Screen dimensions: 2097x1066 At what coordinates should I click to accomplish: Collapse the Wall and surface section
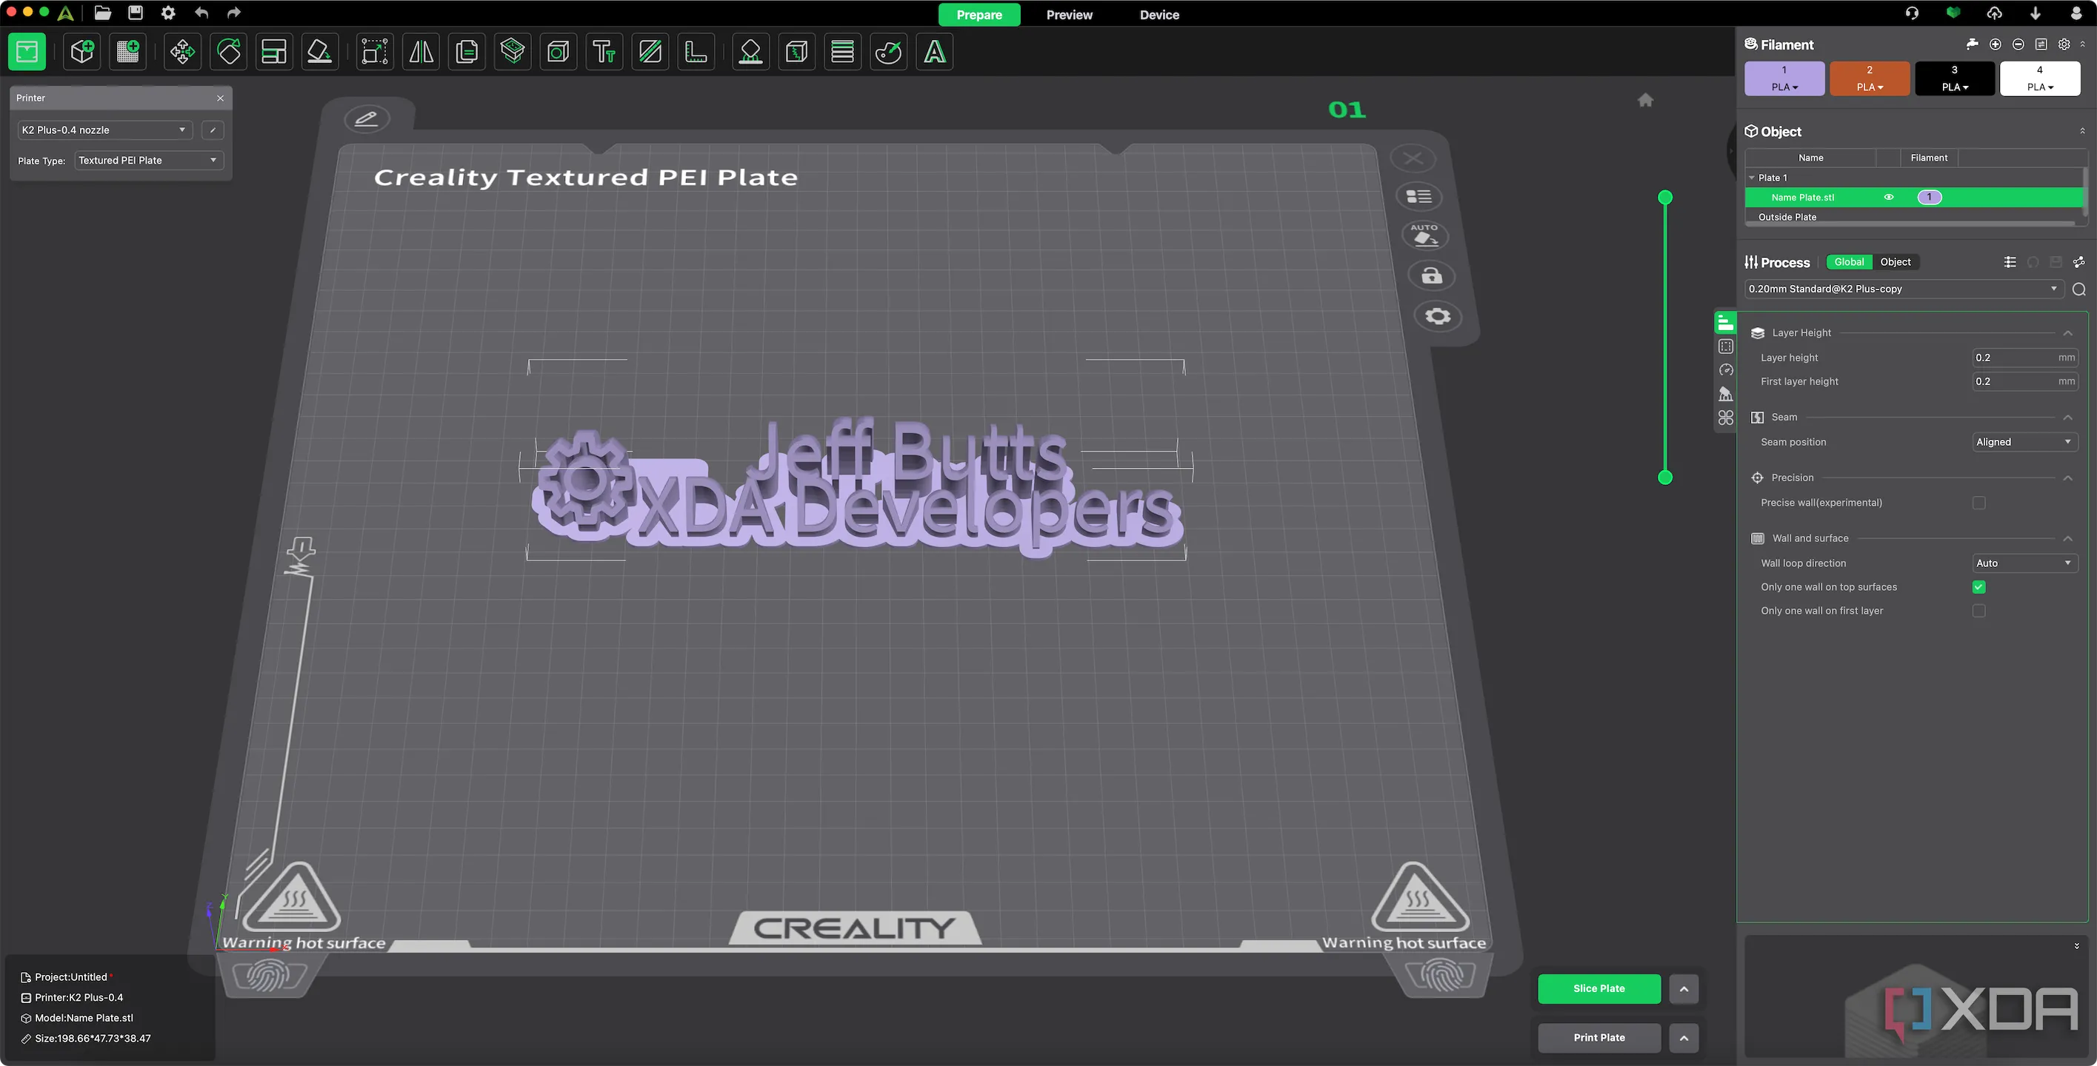coord(2067,539)
